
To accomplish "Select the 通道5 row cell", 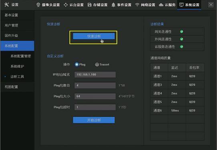I will point(159,102).
